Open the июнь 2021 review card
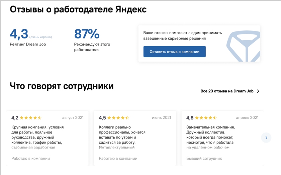The height and width of the screenshot is (175, 281). pos(135,138)
